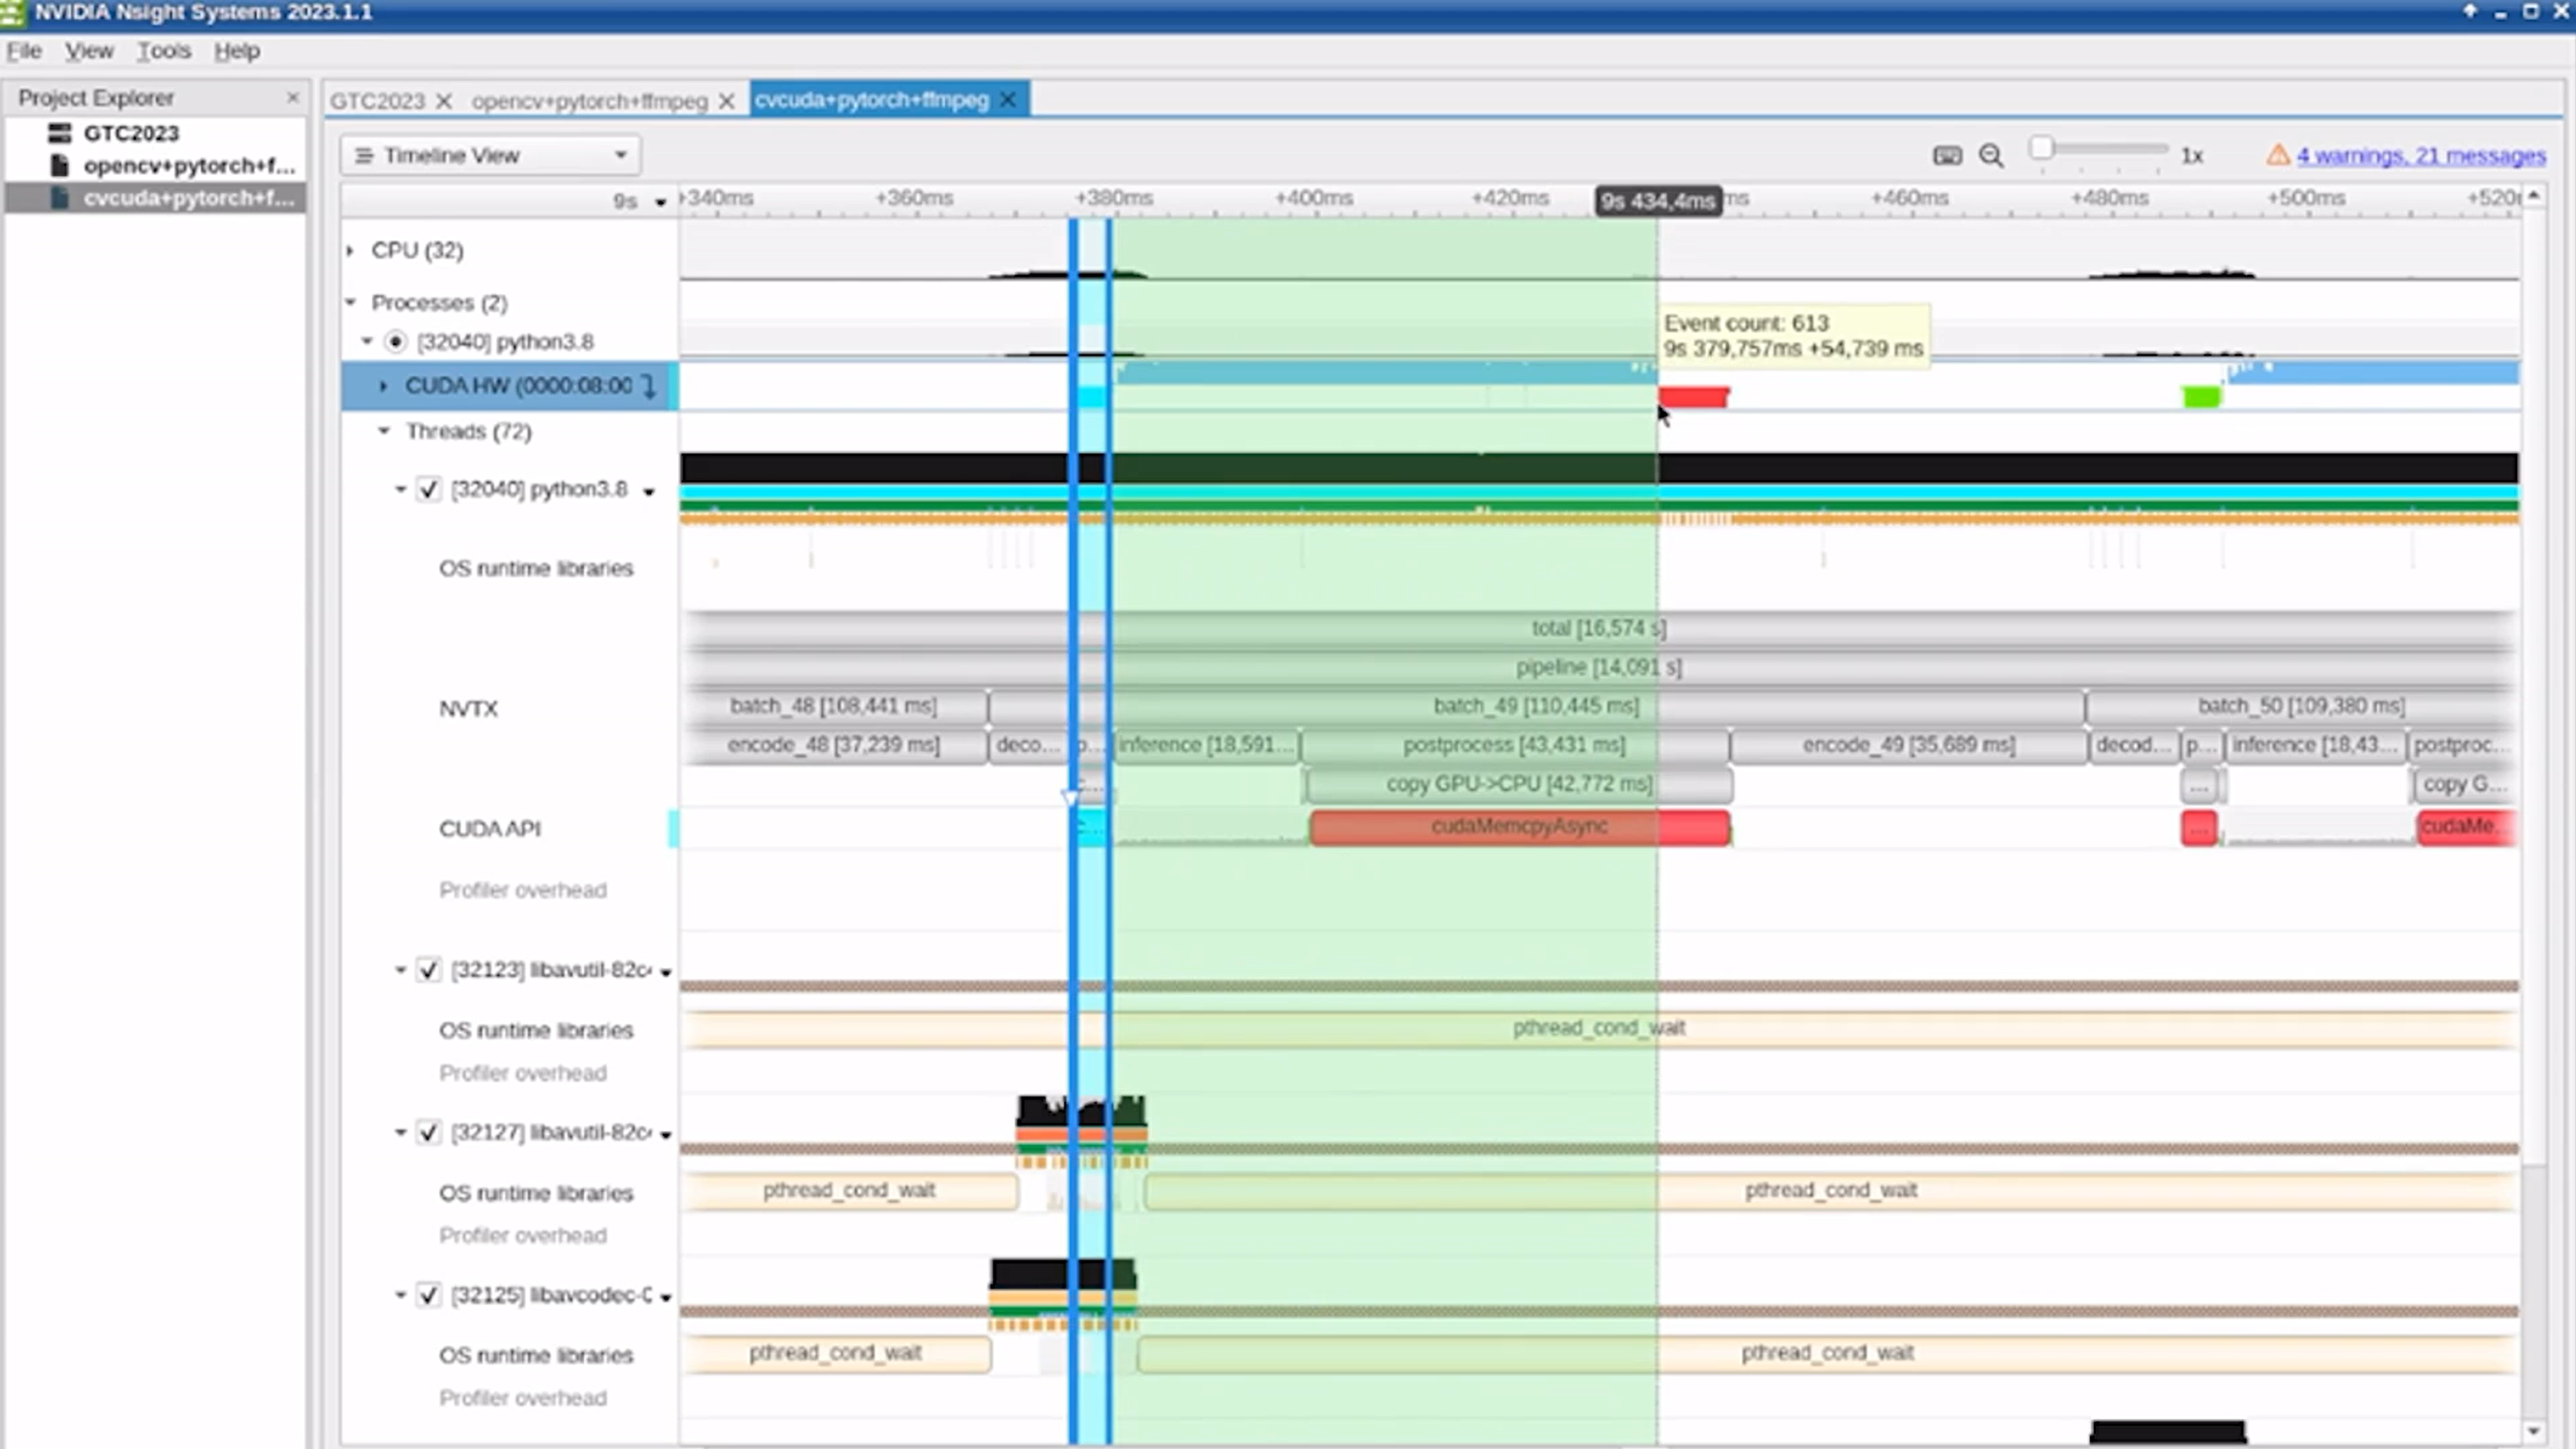Click the 9s 434,4ms time marker label
The image size is (2576, 1449).
pos(1658,201)
